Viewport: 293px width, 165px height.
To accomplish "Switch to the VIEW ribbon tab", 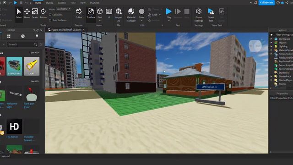I will click(x=83, y=3).
